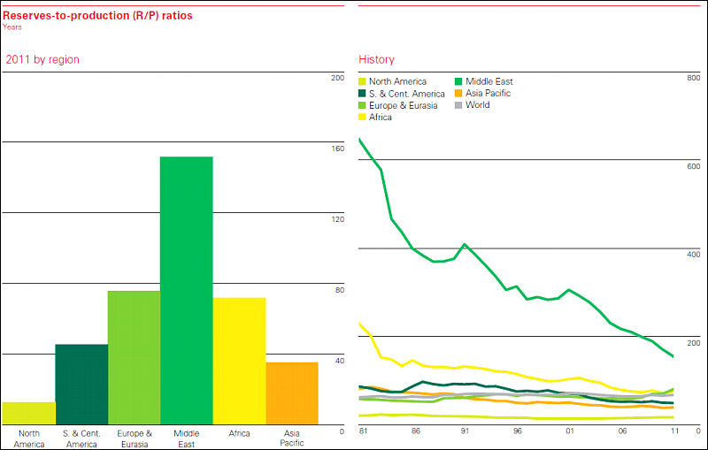Select the Europe & Eurasia bar
The height and width of the screenshot is (450, 708).
135,357
